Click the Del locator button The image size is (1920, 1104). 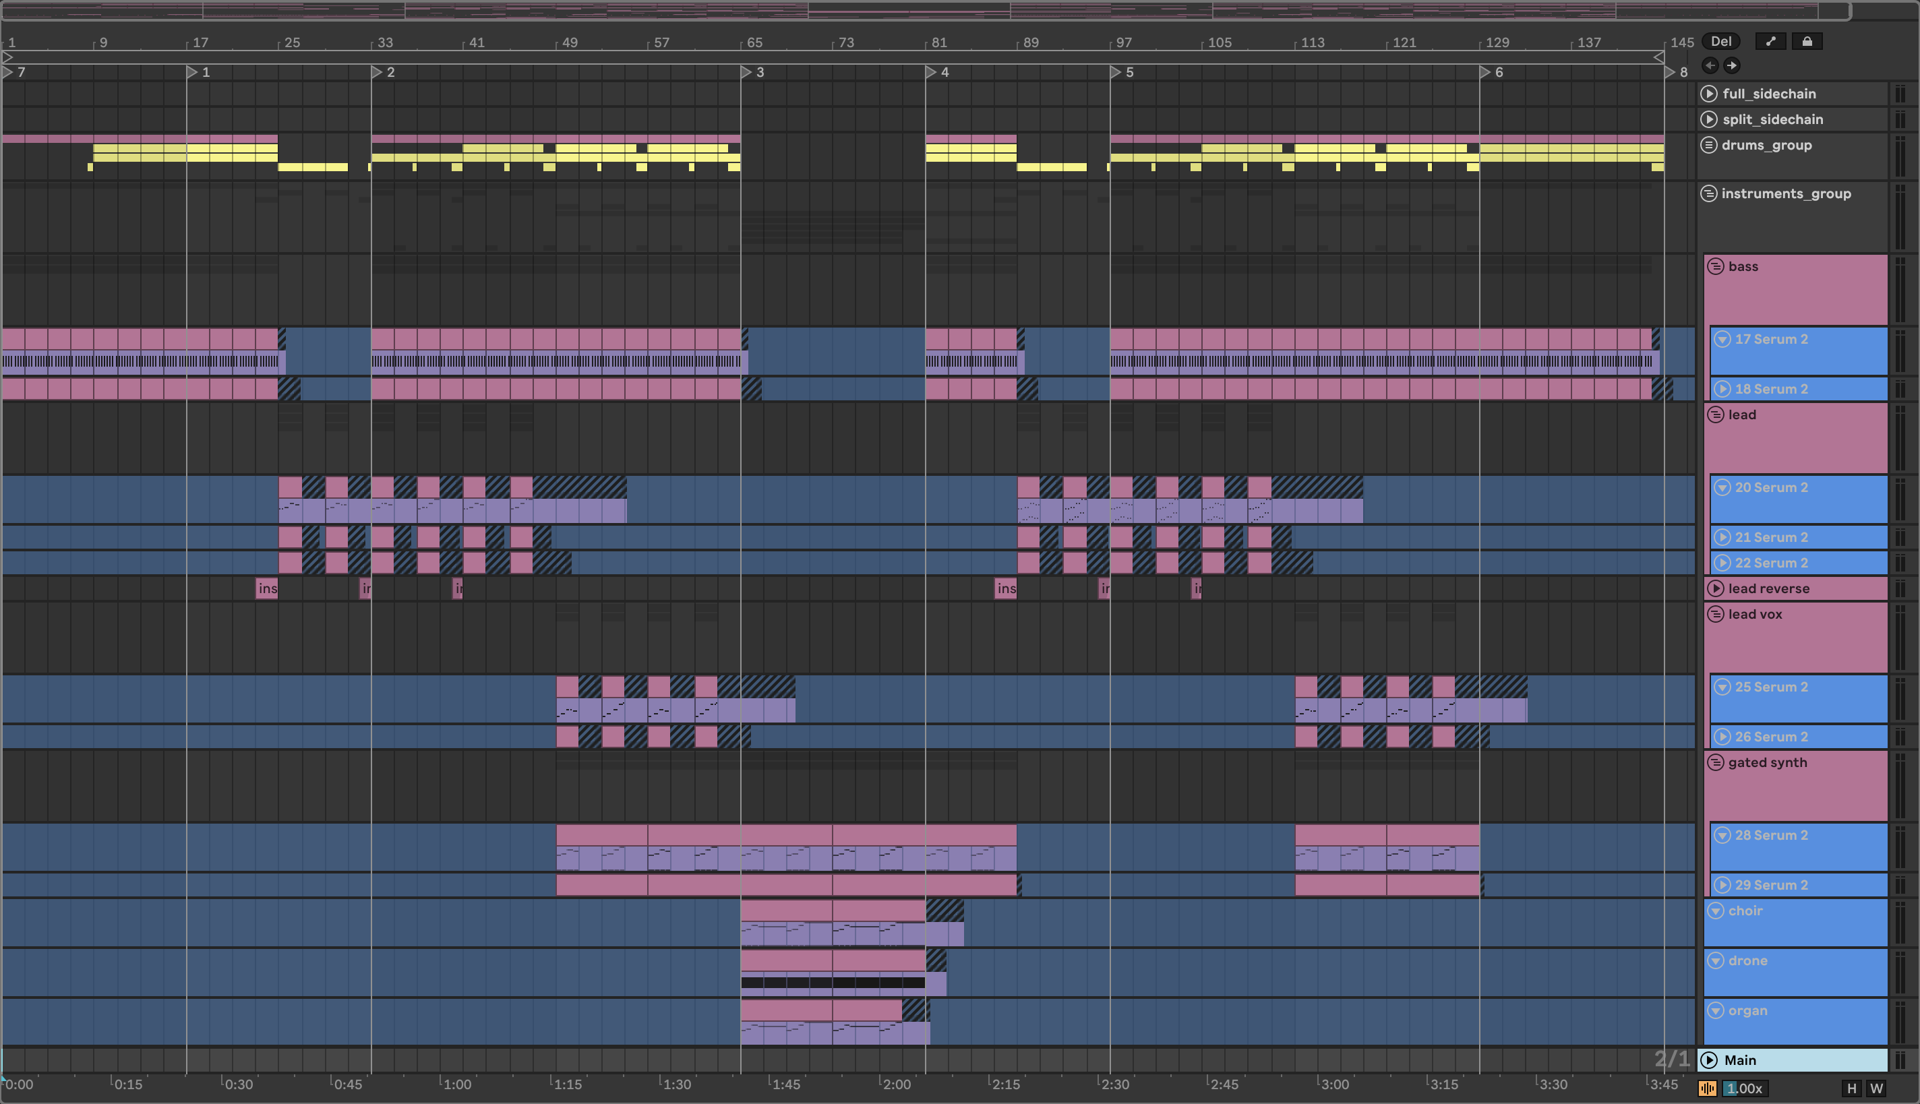pyautogui.click(x=1720, y=42)
